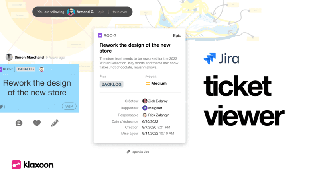Viewport: 319px width, 179px height.
Task: Click the BACKLOG status in ticket viewer
Action: (111, 84)
